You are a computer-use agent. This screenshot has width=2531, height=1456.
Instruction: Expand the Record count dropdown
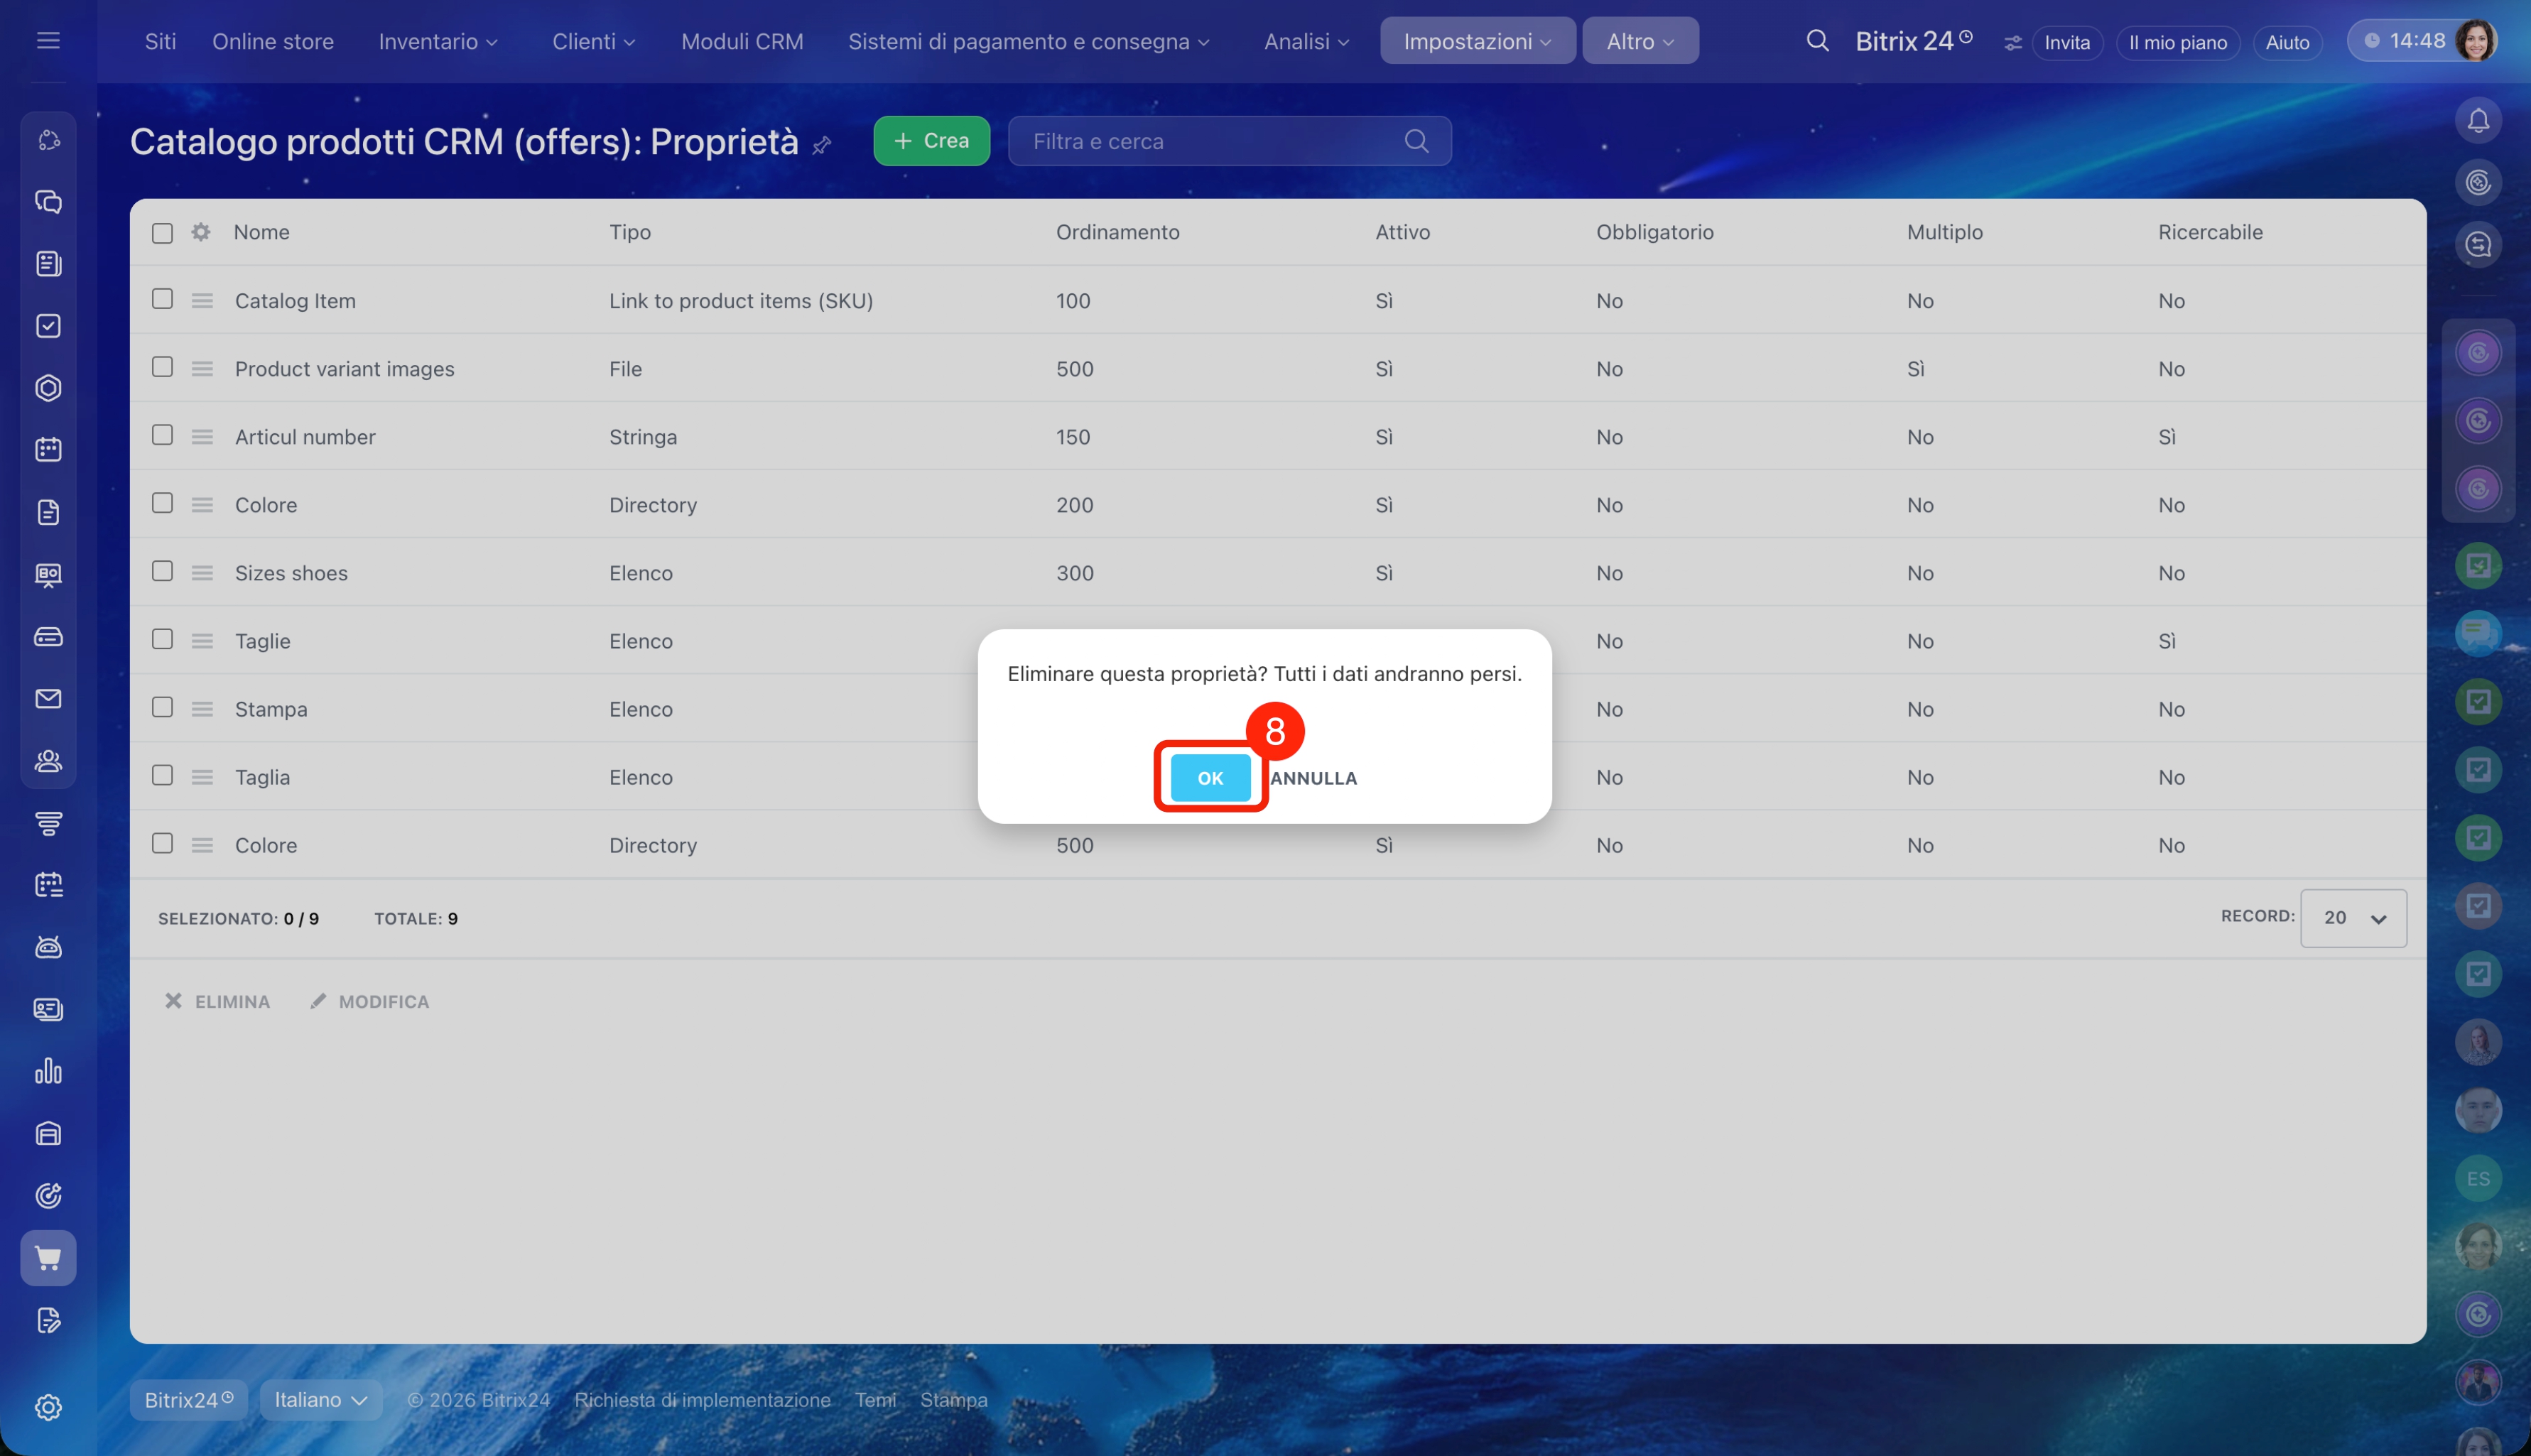(2352, 918)
